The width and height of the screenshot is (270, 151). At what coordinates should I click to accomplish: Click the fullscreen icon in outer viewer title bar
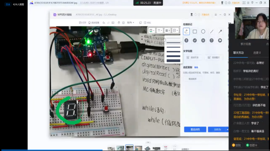244,3
